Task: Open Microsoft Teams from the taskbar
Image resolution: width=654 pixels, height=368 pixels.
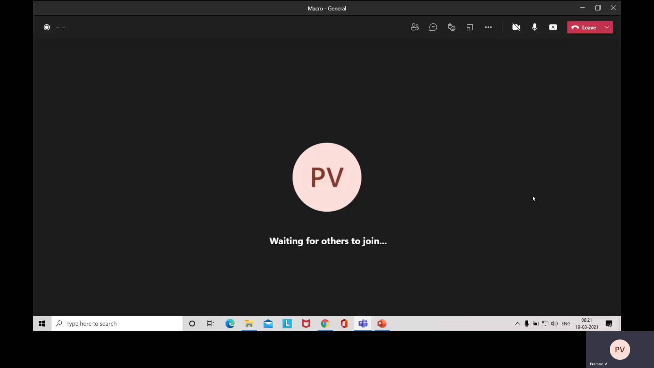Action: 363,323
